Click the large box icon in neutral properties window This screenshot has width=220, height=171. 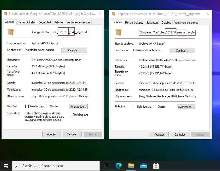(119, 32)
